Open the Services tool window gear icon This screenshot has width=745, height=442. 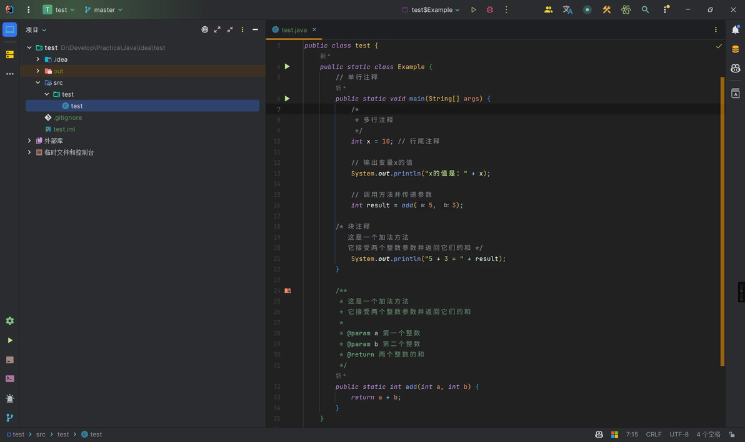click(x=9, y=321)
